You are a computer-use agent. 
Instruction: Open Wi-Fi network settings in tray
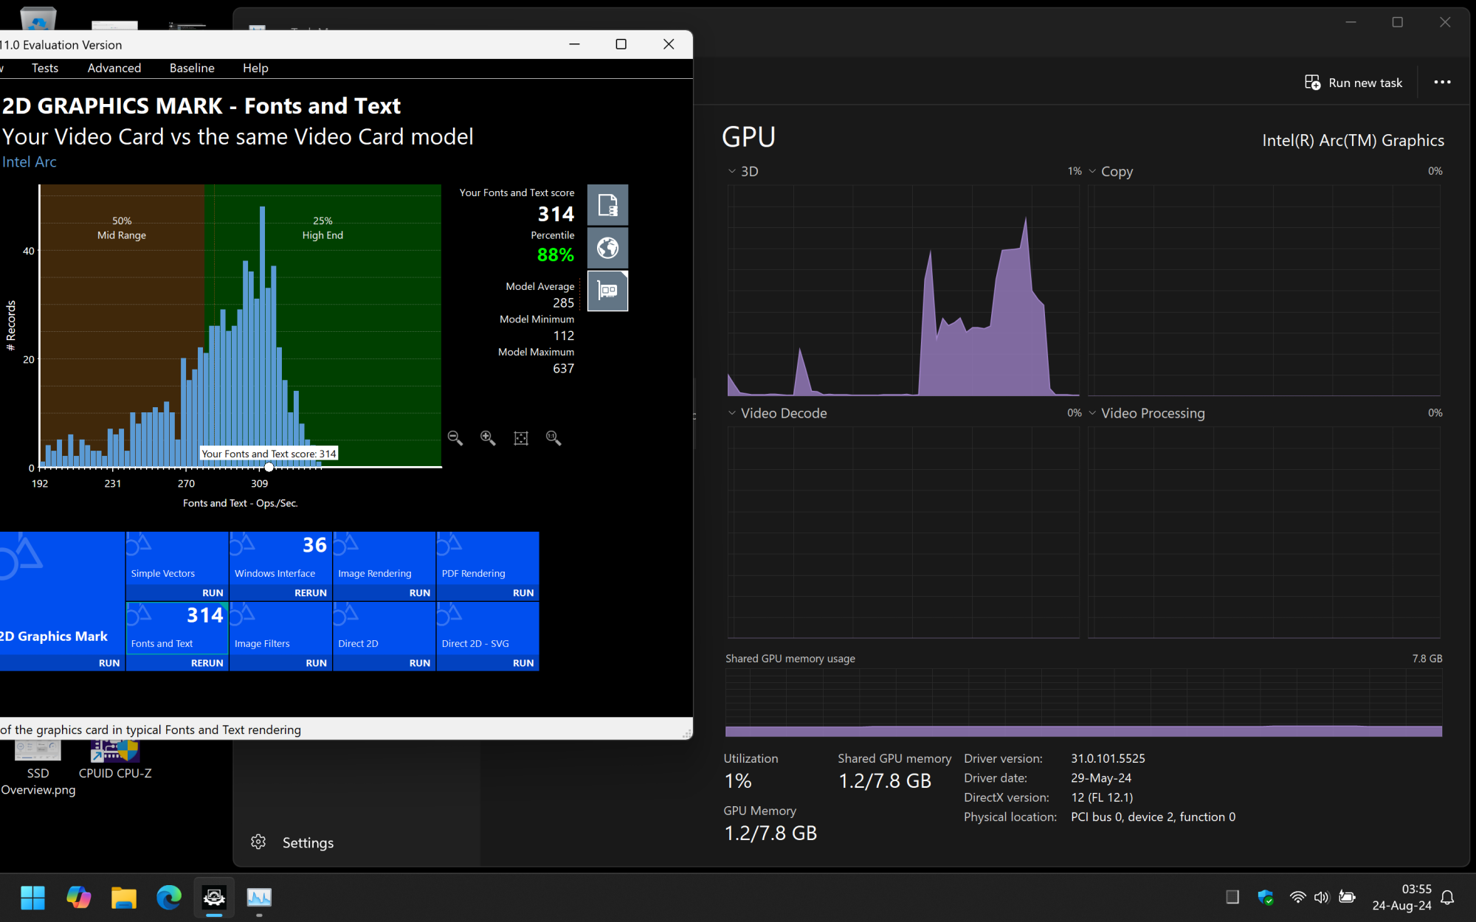pos(1297,898)
